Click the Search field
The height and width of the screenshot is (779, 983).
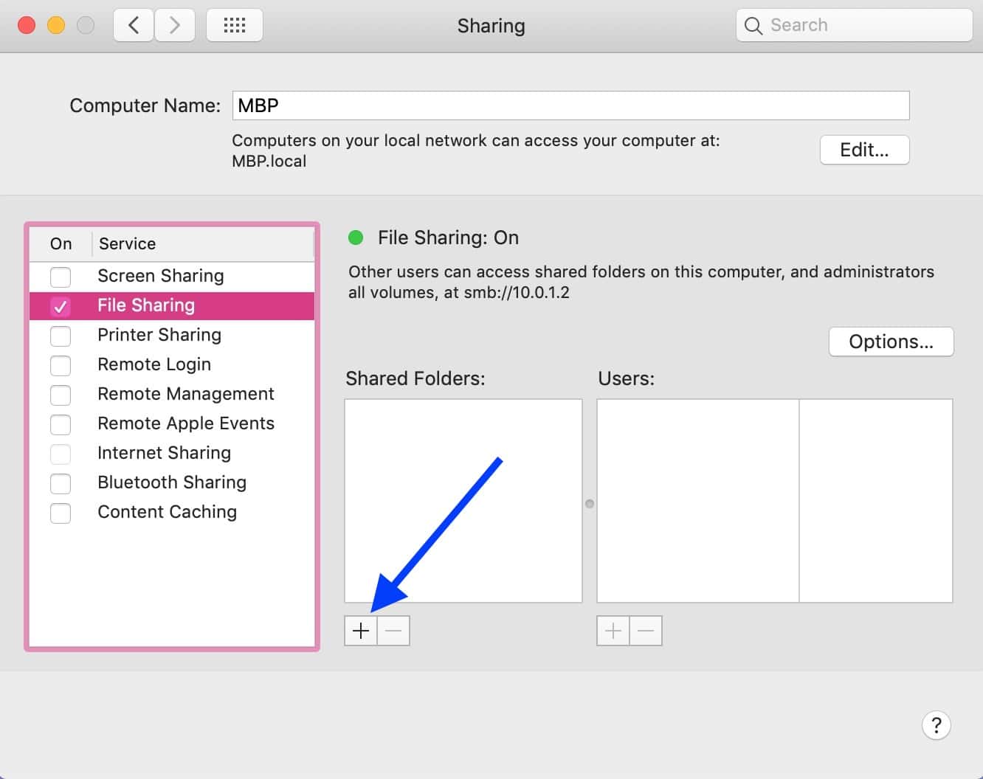854,26
